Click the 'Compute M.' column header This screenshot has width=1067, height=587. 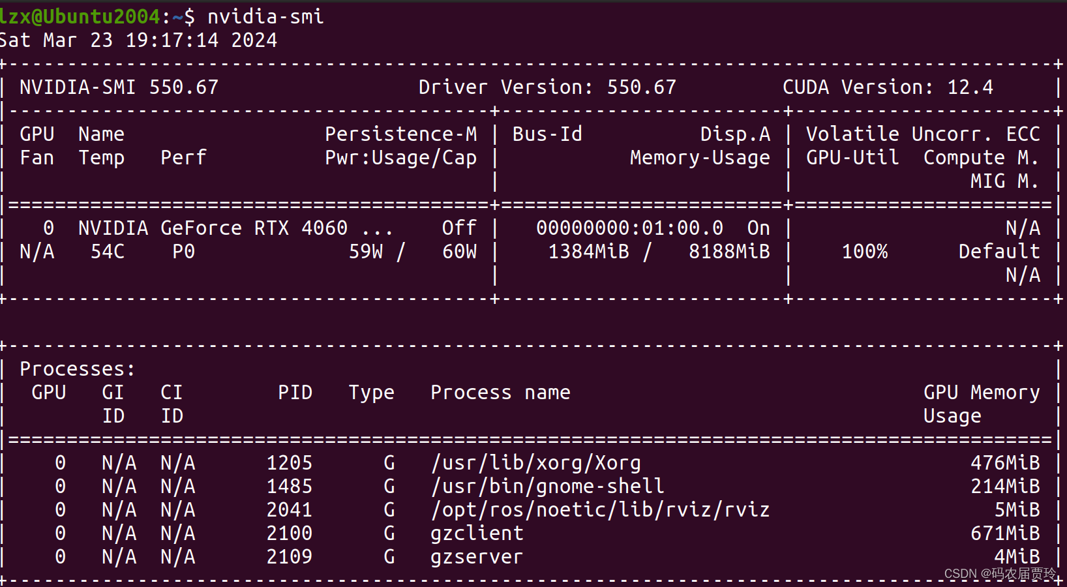pyautogui.click(x=982, y=158)
